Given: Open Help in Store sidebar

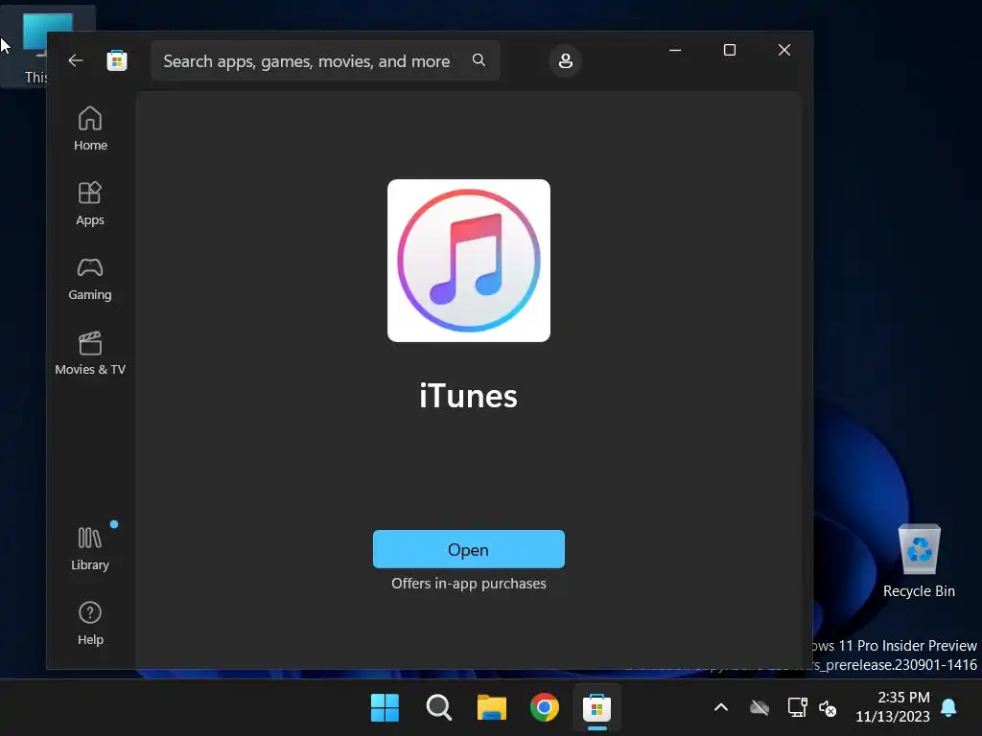Looking at the screenshot, I should coord(90,623).
